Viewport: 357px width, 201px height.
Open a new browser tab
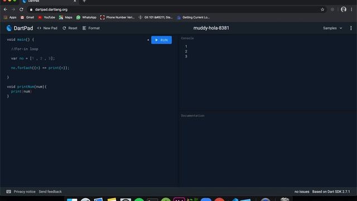click(84, 1)
